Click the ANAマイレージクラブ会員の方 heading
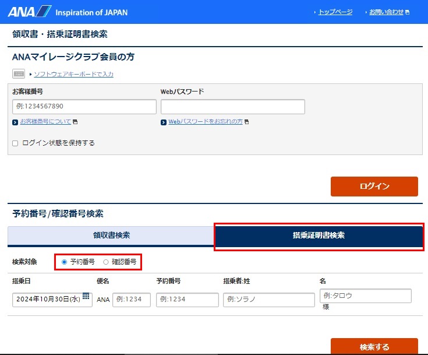428x355 pixels. 73,57
